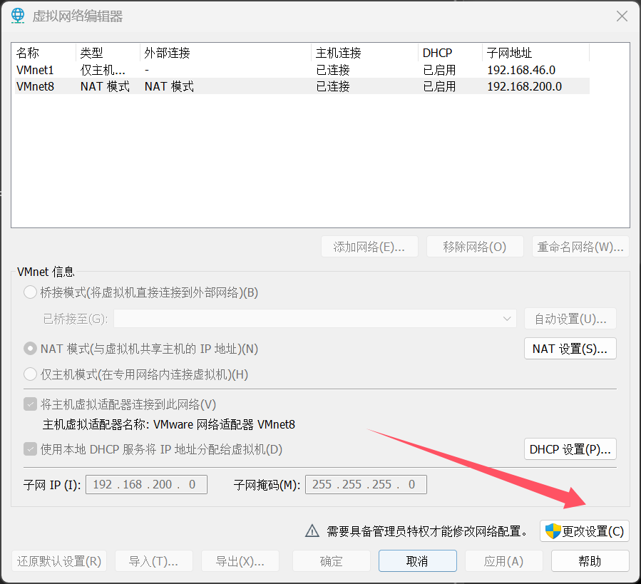Select the VMnet1 row
This screenshot has height=584, width=641.
pyautogui.click(x=302, y=70)
